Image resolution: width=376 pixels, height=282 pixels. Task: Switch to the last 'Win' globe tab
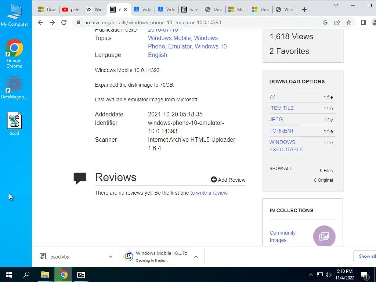[285, 10]
